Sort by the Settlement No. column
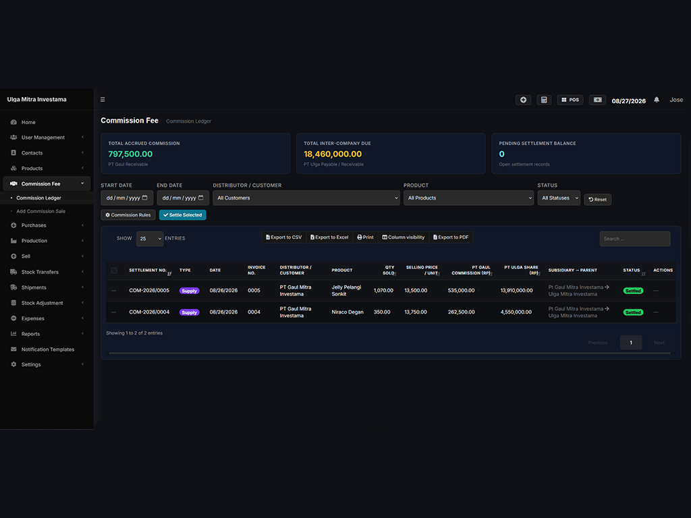This screenshot has height=518, width=691. [150, 270]
